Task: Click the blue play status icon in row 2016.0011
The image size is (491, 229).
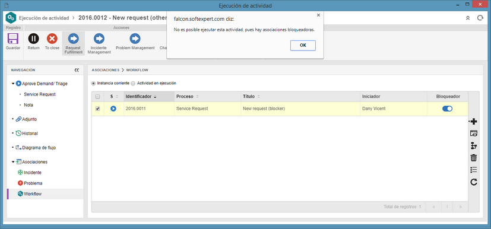Action: point(113,109)
